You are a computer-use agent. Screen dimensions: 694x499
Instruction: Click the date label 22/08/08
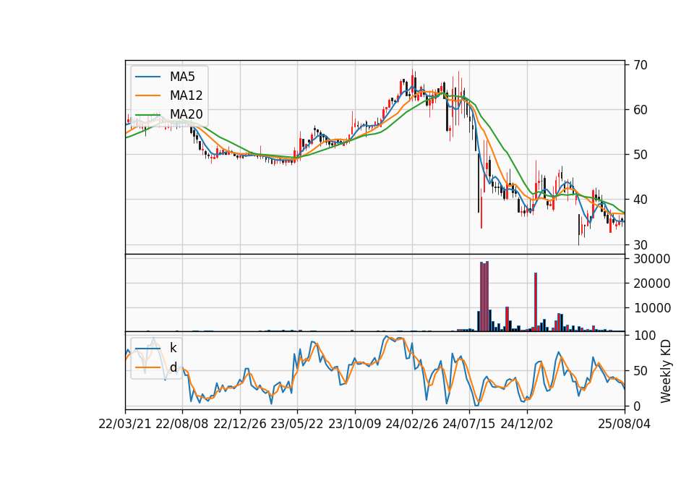tap(182, 424)
